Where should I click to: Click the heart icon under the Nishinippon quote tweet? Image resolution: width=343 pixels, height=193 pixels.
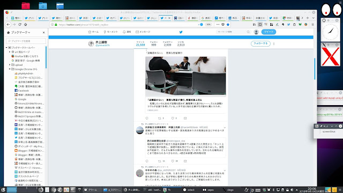pyautogui.click(x=173, y=161)
